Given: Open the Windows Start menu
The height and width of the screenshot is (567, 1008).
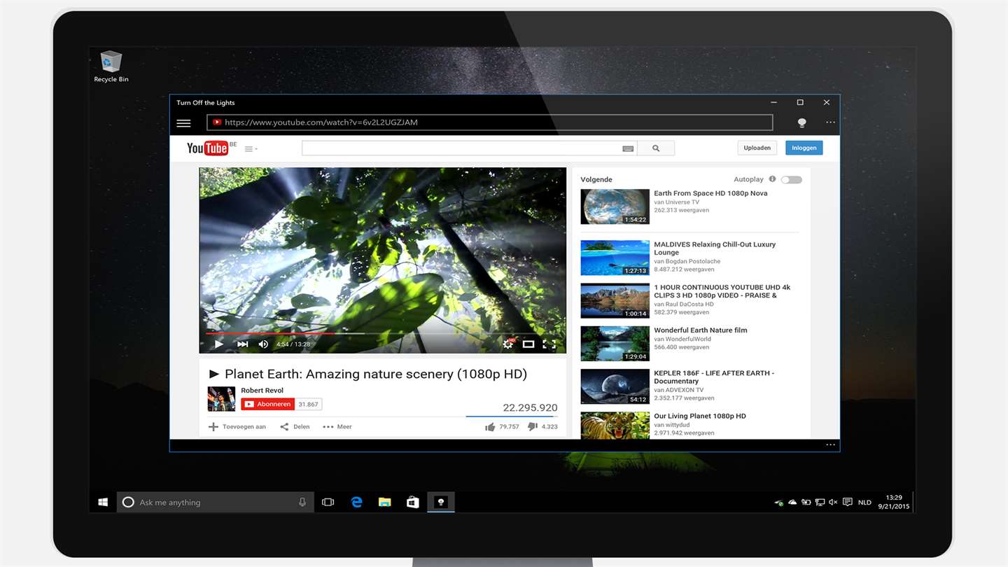Looking at the screenshot, I should tap(103, 502).
